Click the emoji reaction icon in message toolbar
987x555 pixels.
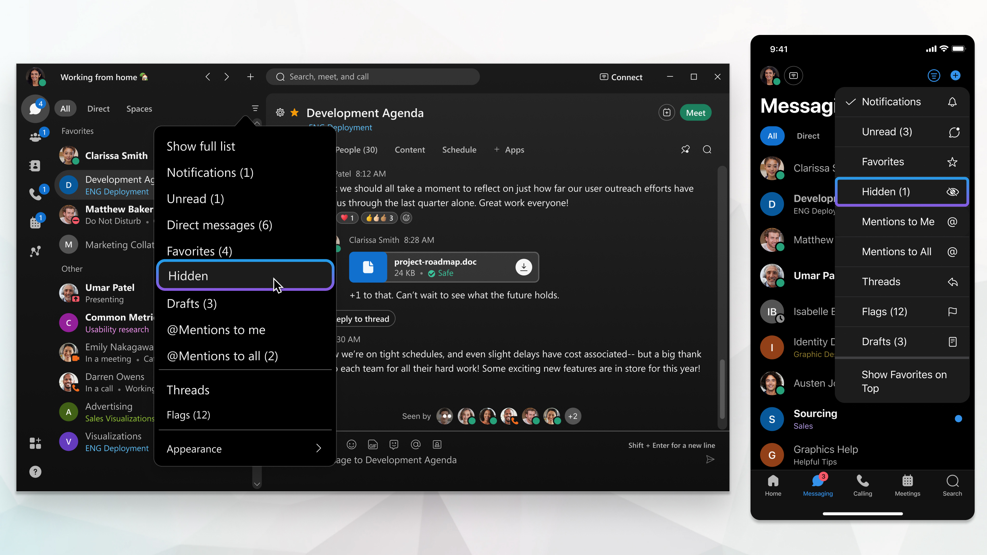(x=352, y=444)
